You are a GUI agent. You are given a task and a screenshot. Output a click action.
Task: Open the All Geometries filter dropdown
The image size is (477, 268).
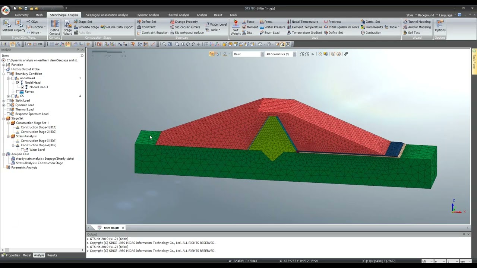[x=294, y=54]
